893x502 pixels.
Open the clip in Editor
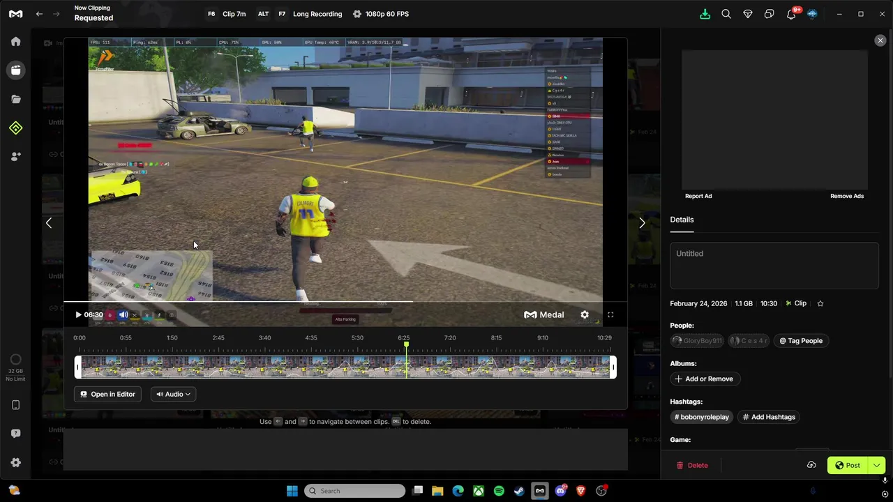coord(107,394)
